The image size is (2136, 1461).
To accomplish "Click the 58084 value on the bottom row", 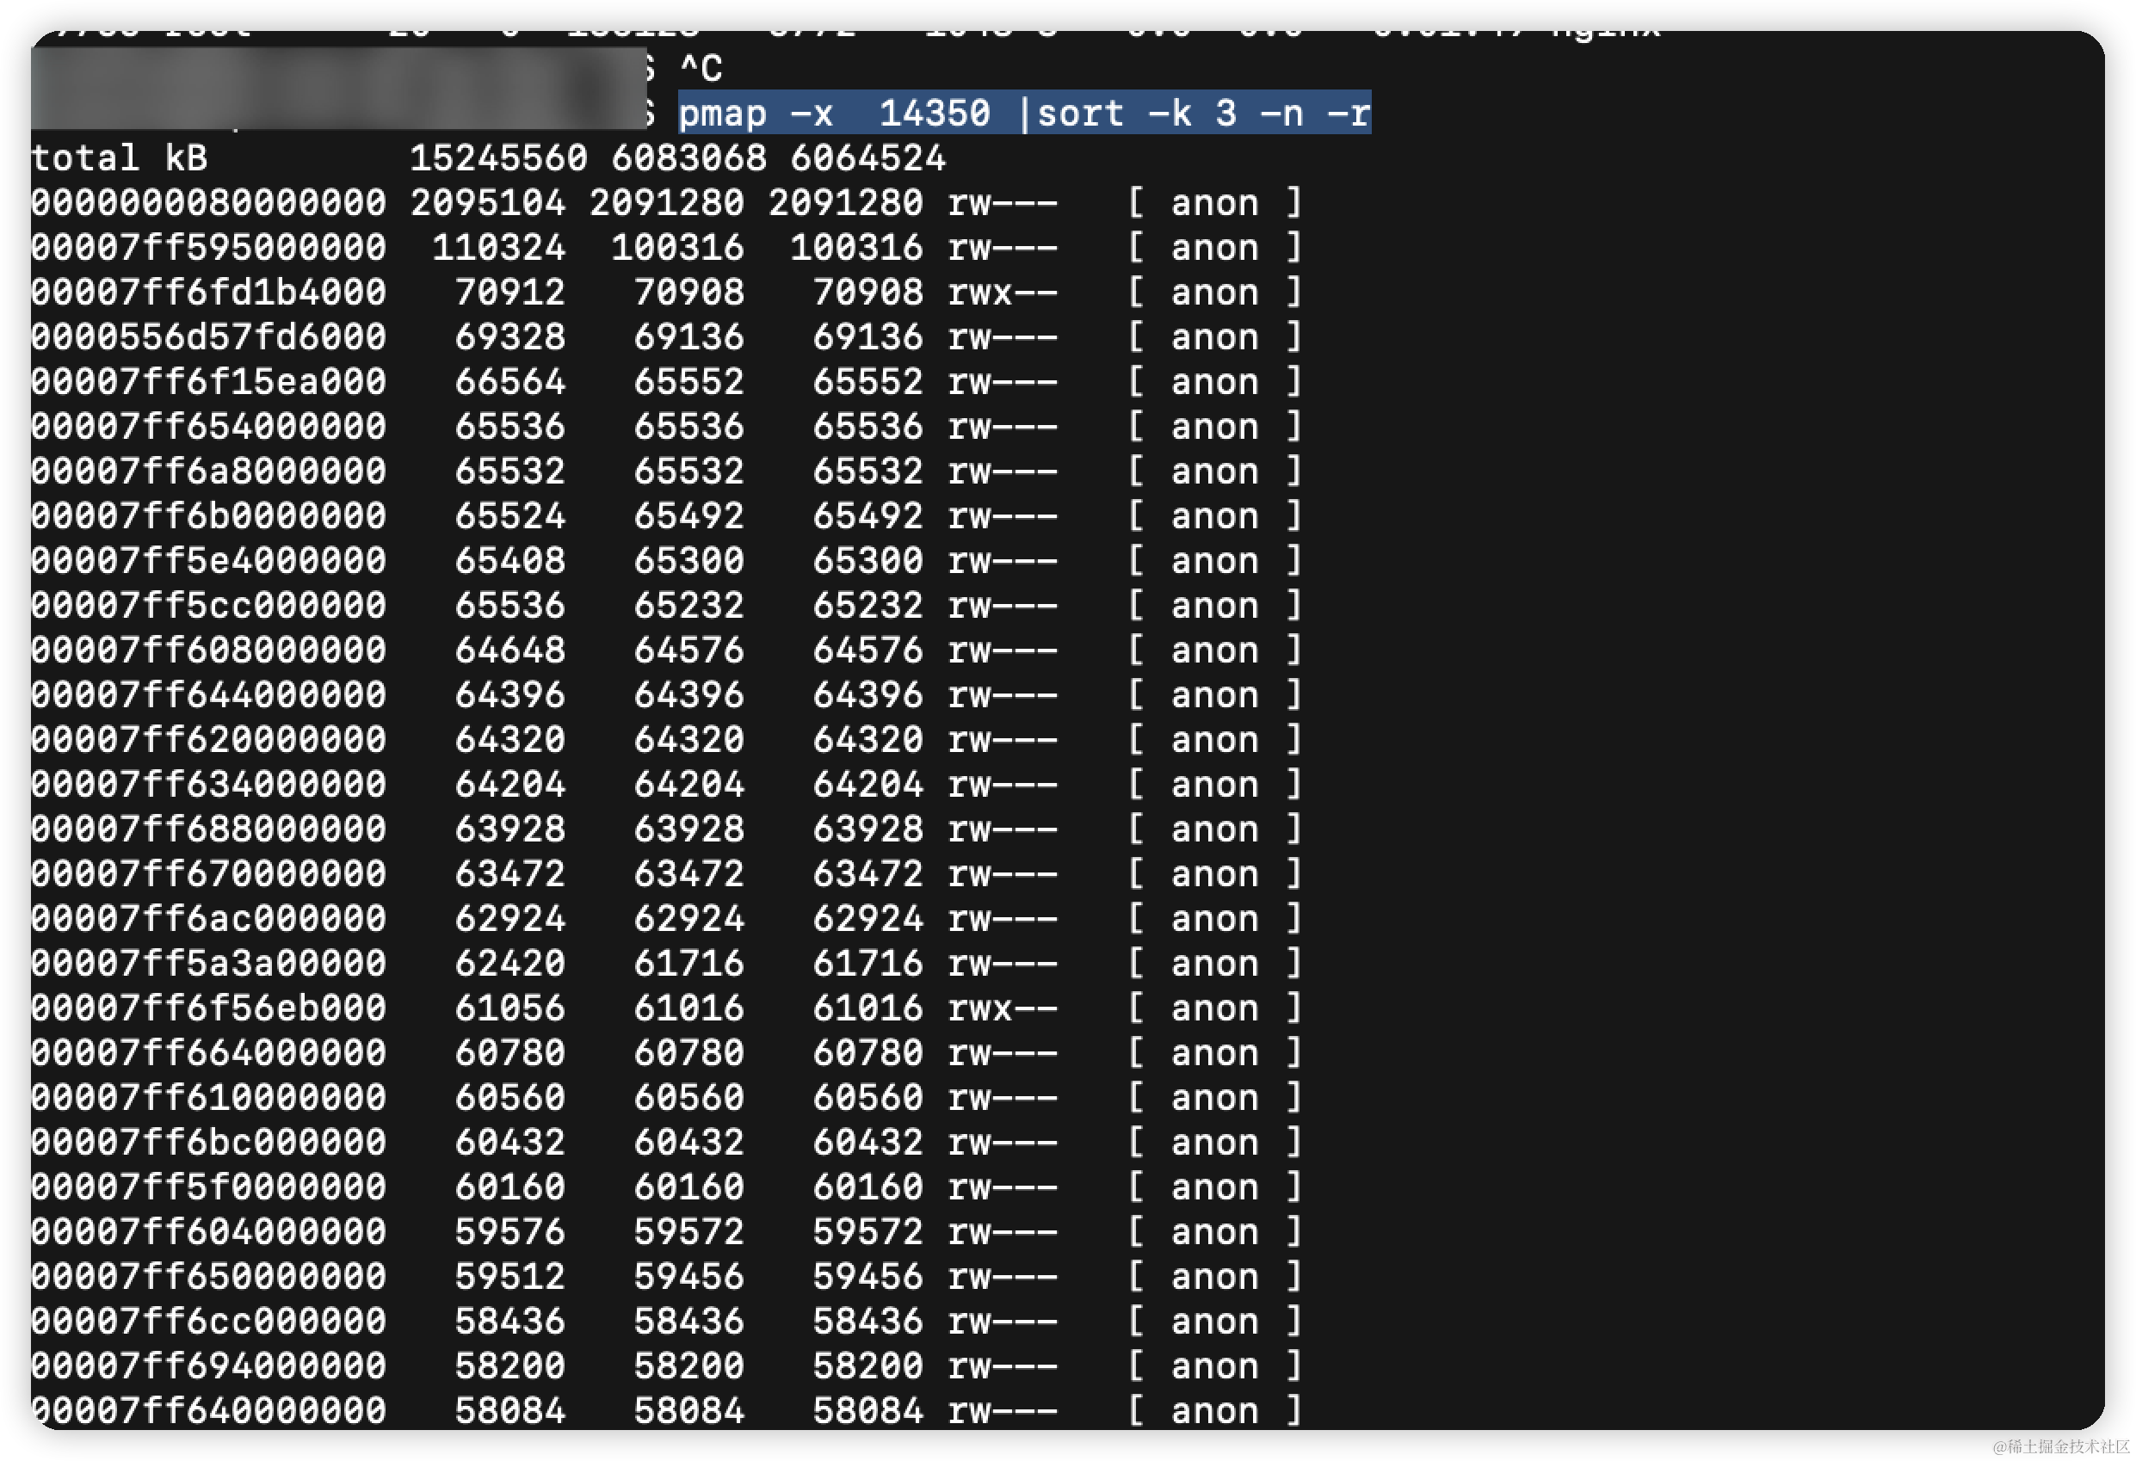I will [x=512, y=1409].
